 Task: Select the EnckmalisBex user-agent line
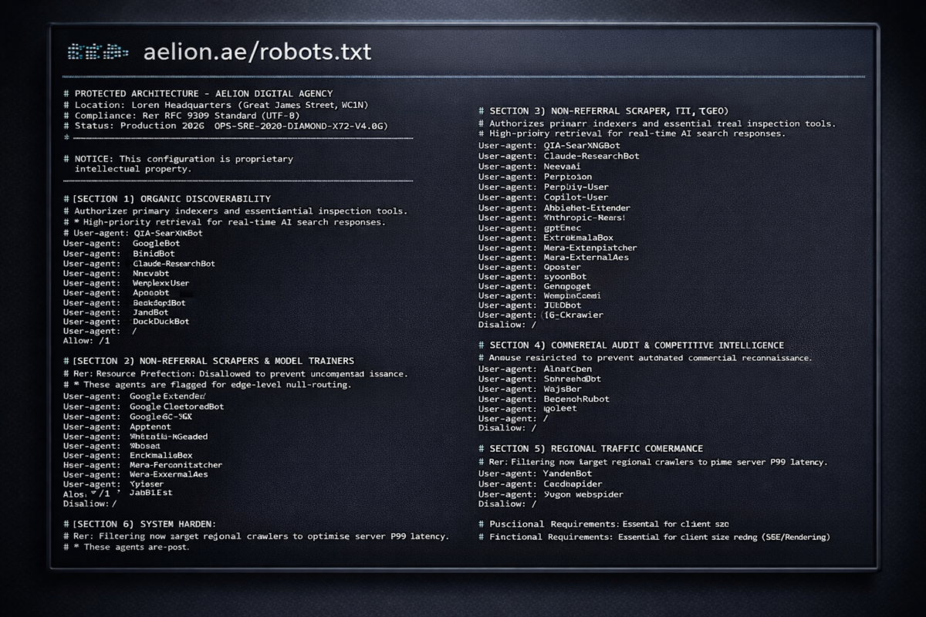(128, 455)
